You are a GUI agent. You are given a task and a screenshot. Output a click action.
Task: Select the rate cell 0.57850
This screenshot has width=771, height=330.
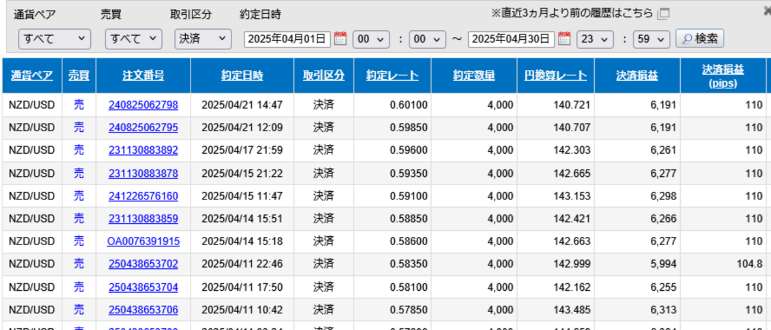[x=392, y=310]
